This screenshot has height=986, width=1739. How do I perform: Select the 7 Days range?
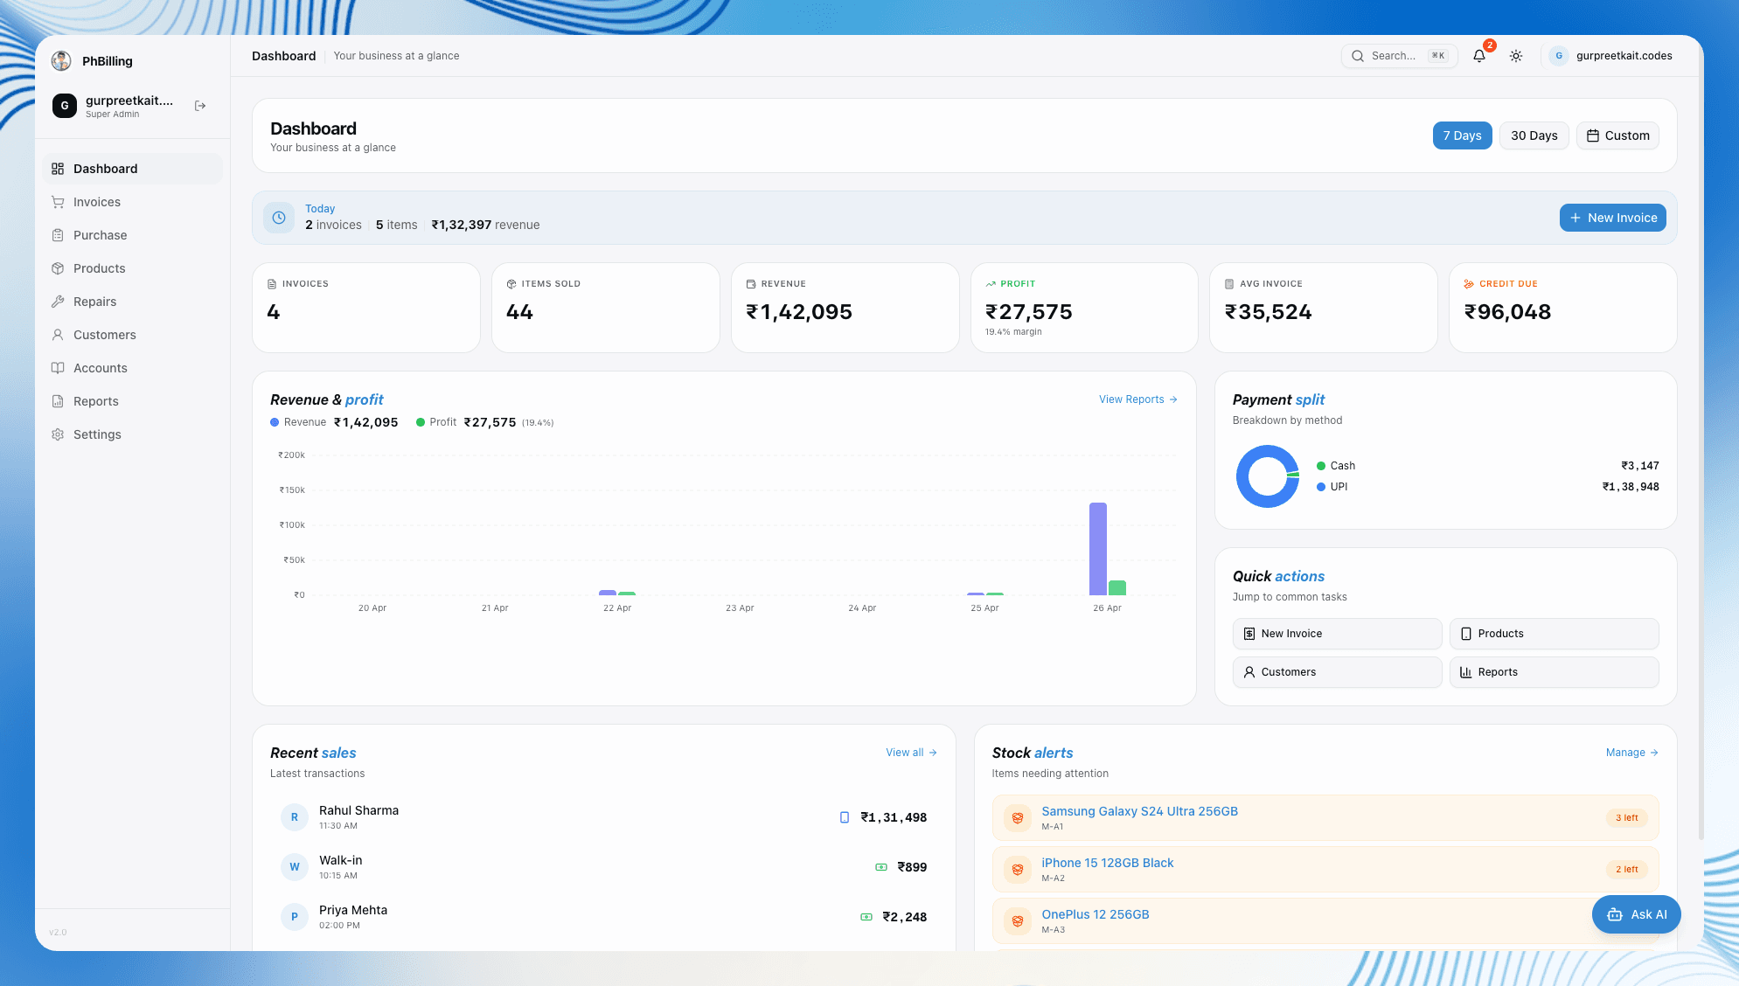[x=1462, y=135]
